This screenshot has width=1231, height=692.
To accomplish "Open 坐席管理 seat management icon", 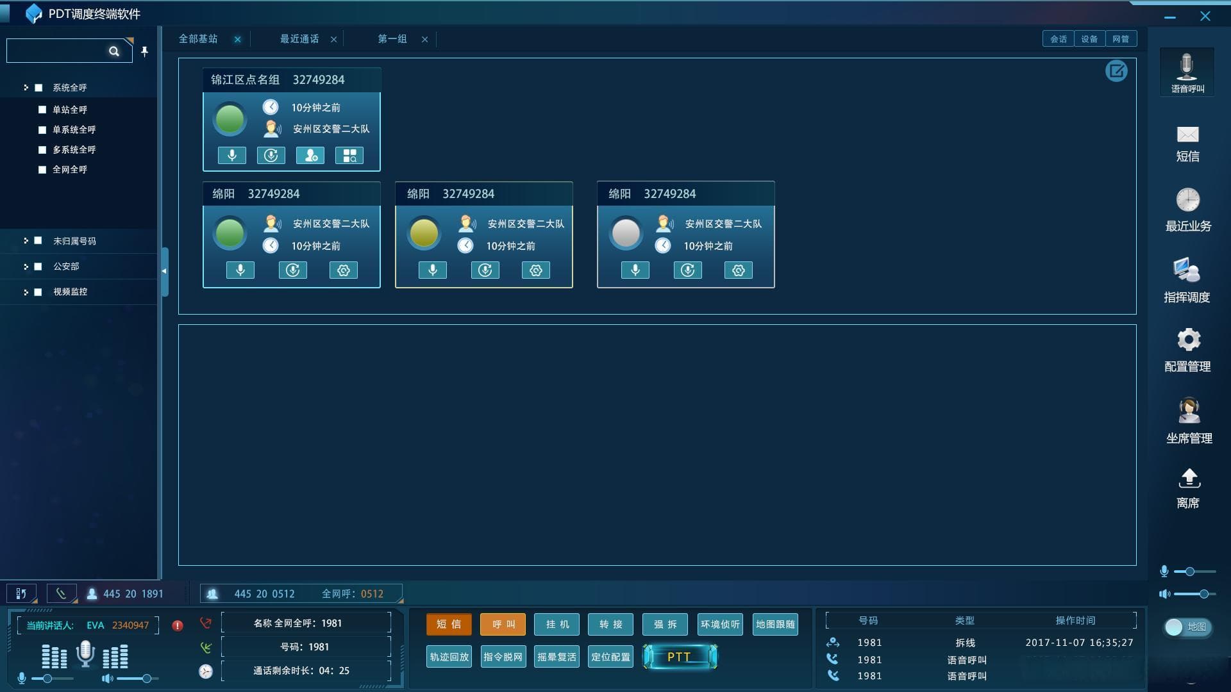I will 1189,421.
